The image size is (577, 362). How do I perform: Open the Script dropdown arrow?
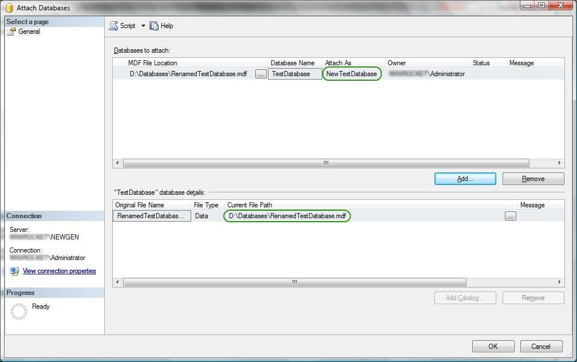pos(143,26)
